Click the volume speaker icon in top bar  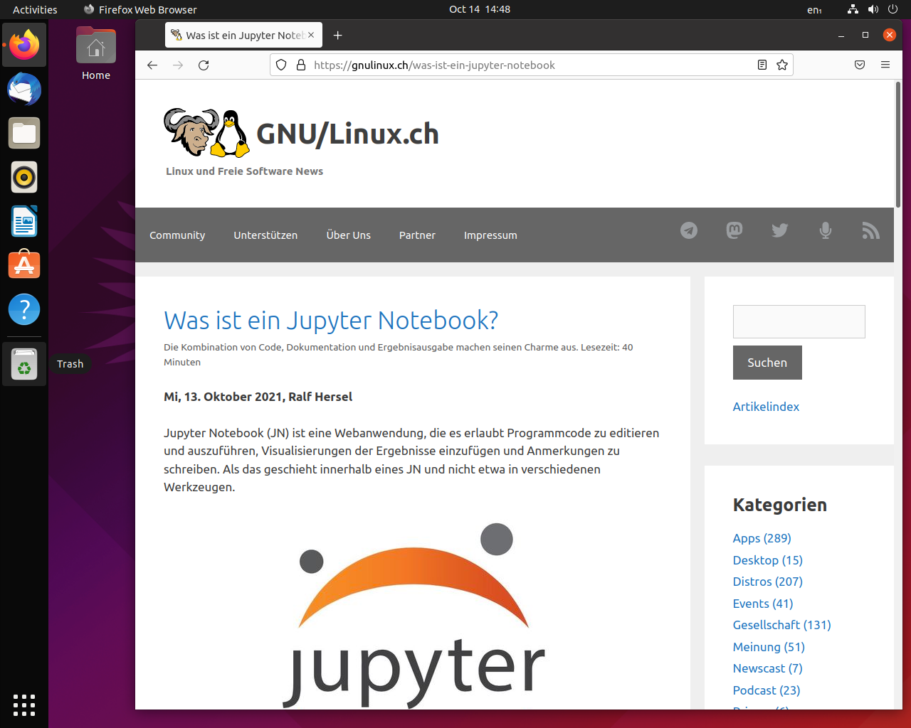coord(873,9)
